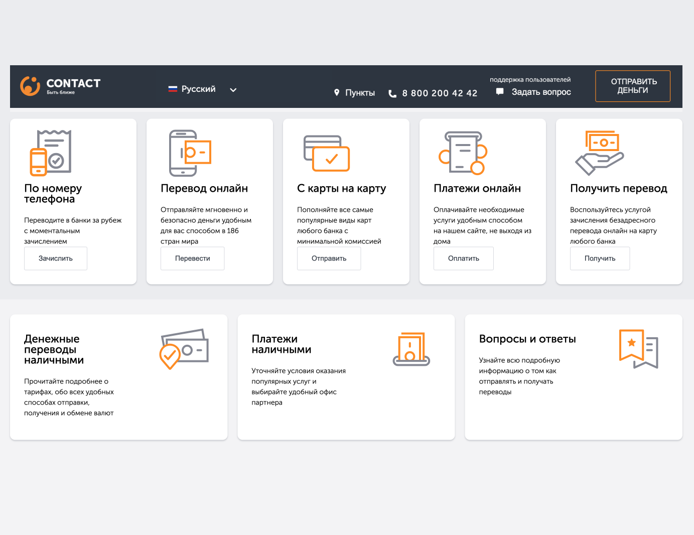Click phone number 8 800 200 42 42
The width and height of the screenshot is (694, 535).
click(x=440, y=93)
